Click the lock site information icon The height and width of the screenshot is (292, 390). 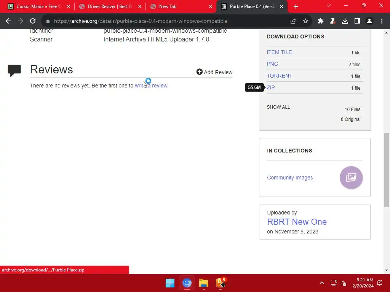click(48, 21)
